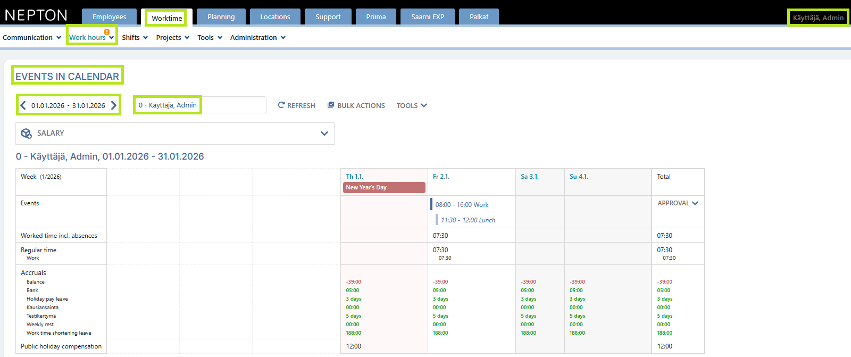Image resolution: width=851 pixels, height=357 pixels.
Task: Click the Th 1.1. day header
Action: tap(355, 177)
